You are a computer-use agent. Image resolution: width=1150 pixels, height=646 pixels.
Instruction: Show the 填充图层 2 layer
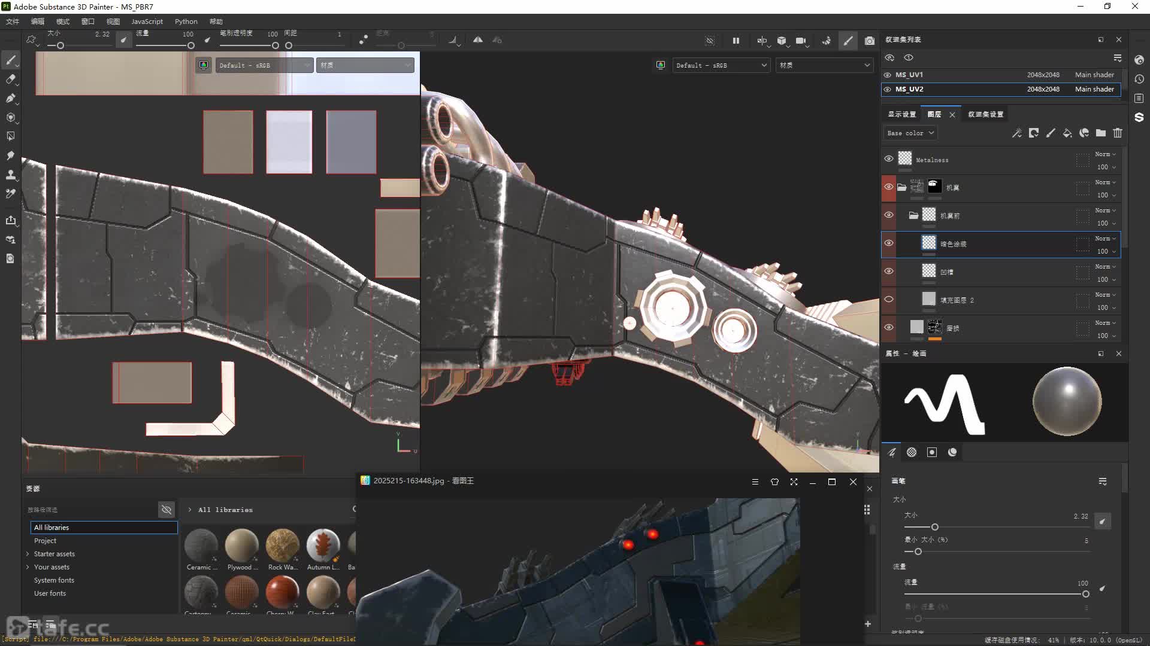[889, 299]
